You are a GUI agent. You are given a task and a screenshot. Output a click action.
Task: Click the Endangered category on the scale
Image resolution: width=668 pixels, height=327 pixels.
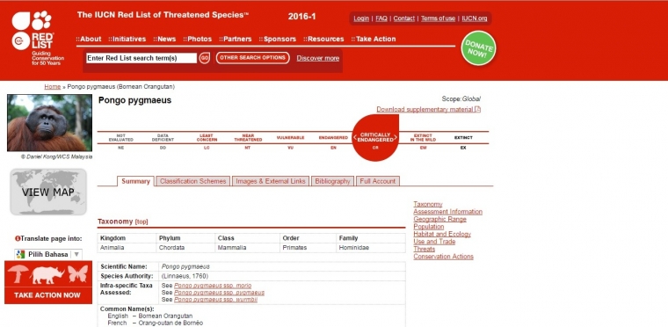coord(333,138)
